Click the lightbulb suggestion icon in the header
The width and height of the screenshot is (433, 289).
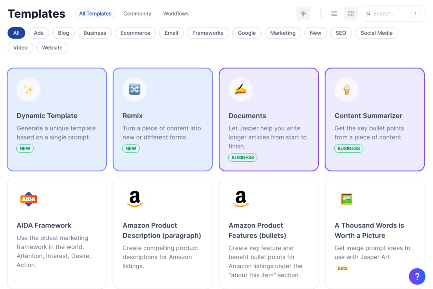click(303, 13)
